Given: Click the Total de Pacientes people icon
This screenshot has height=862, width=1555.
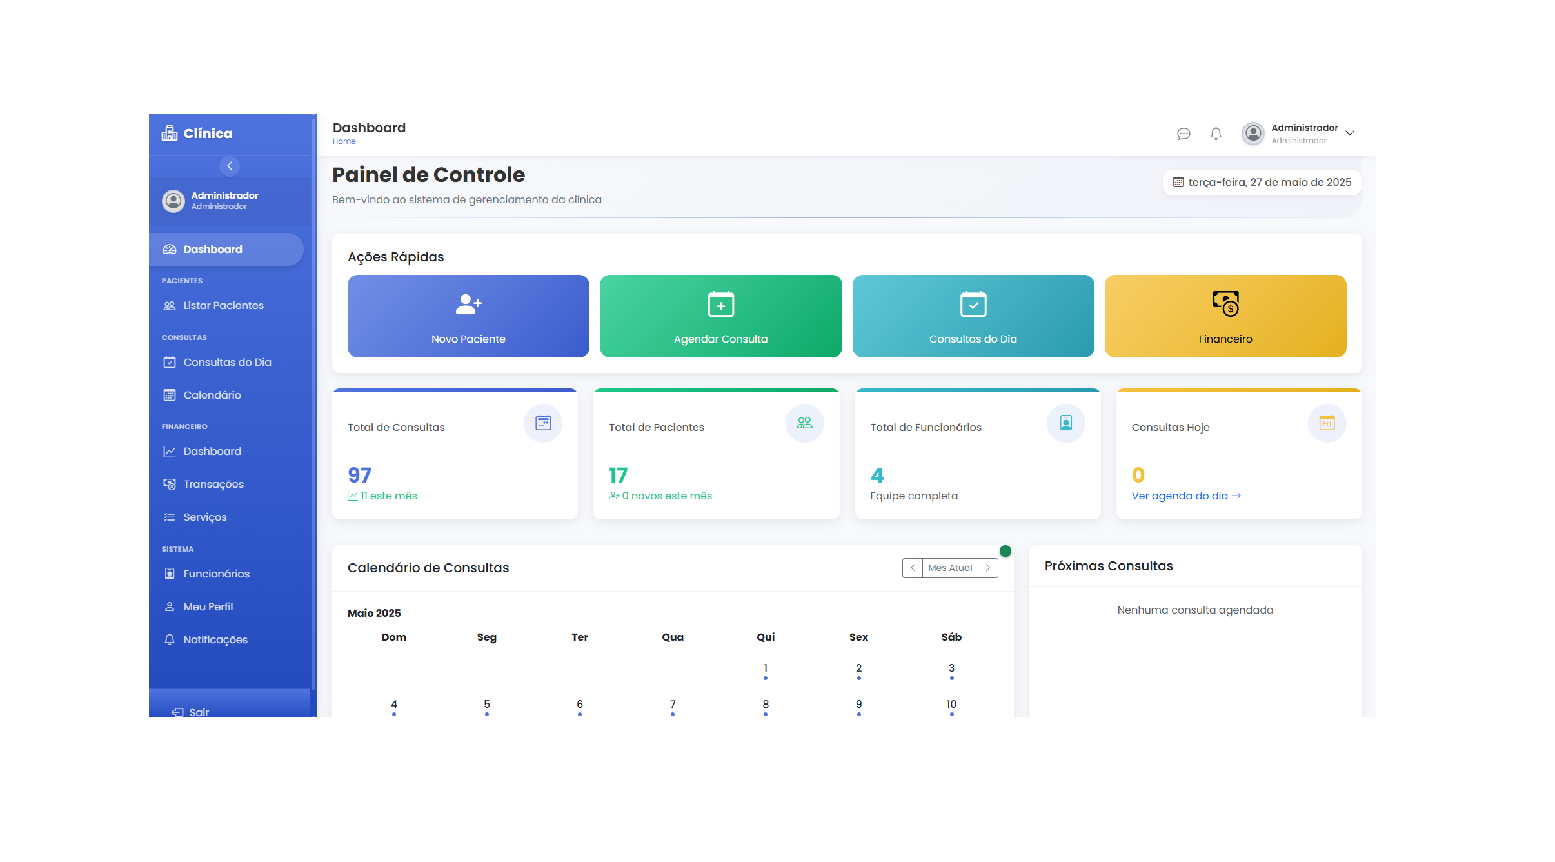Looking at the screenshot, I should pyautogui.click(x=804, y=423).
